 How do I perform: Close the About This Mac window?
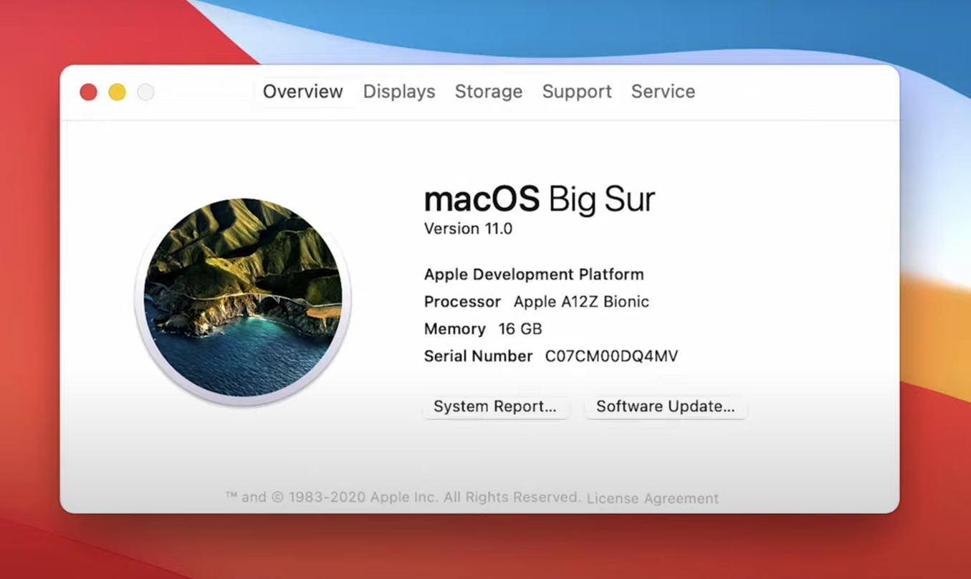tap(88, 92)
